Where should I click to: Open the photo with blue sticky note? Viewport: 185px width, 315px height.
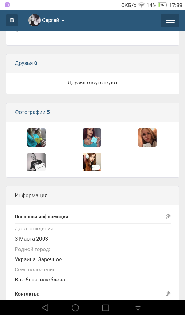92,138
